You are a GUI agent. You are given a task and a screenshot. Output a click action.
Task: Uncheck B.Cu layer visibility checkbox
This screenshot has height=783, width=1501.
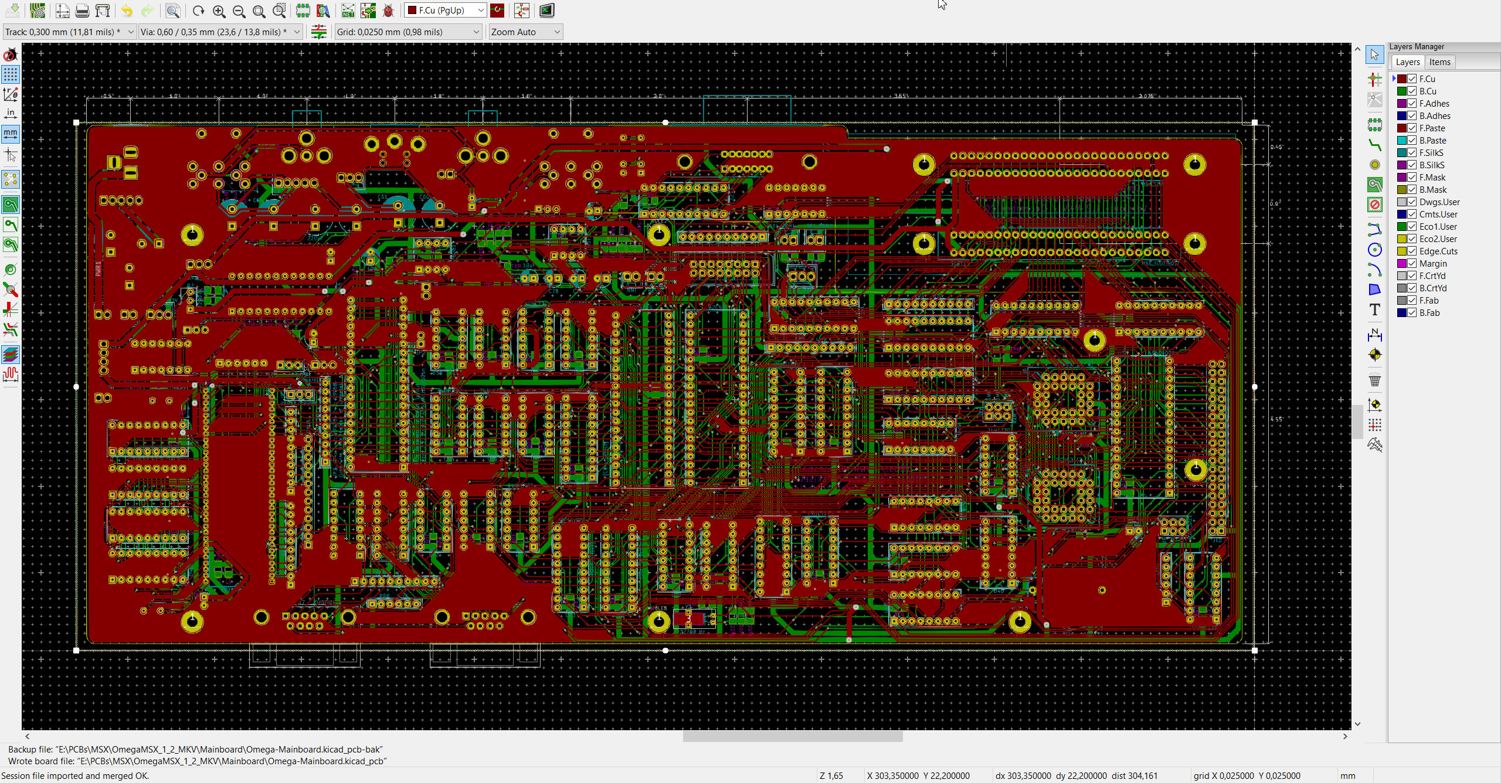[x=1412, y=91]
